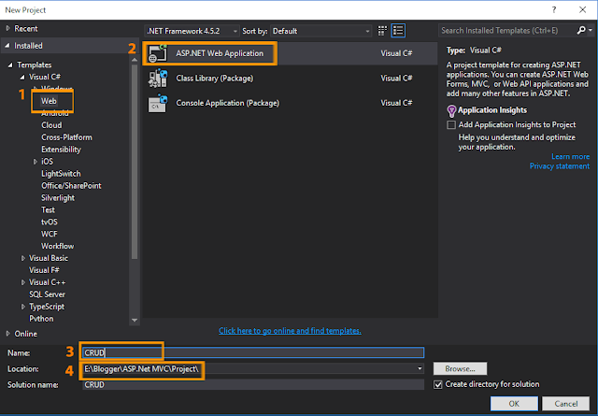Open the dialog help question mark
Screen dimensions: 598x416
[x=554, y=10]
